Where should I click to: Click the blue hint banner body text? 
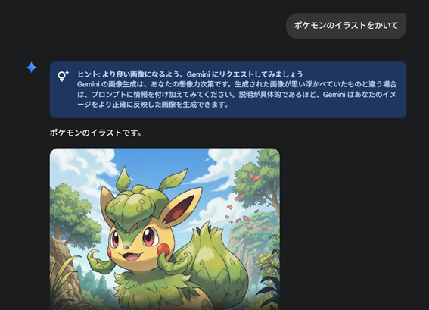tap(237, 94)
